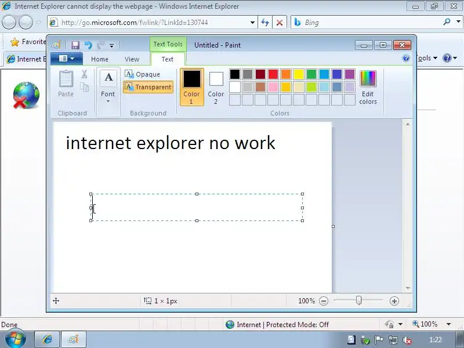Click the Paint taskbar button

(x=74, y=339)
